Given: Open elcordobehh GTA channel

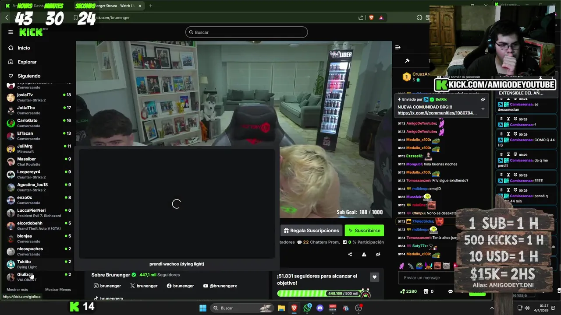Looking at the screenshot, I should pyautogui.click(x=39, y=226).
